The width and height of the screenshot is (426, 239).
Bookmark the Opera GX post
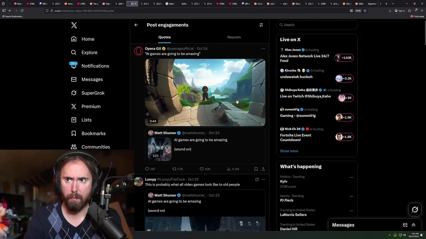(256, 169)
